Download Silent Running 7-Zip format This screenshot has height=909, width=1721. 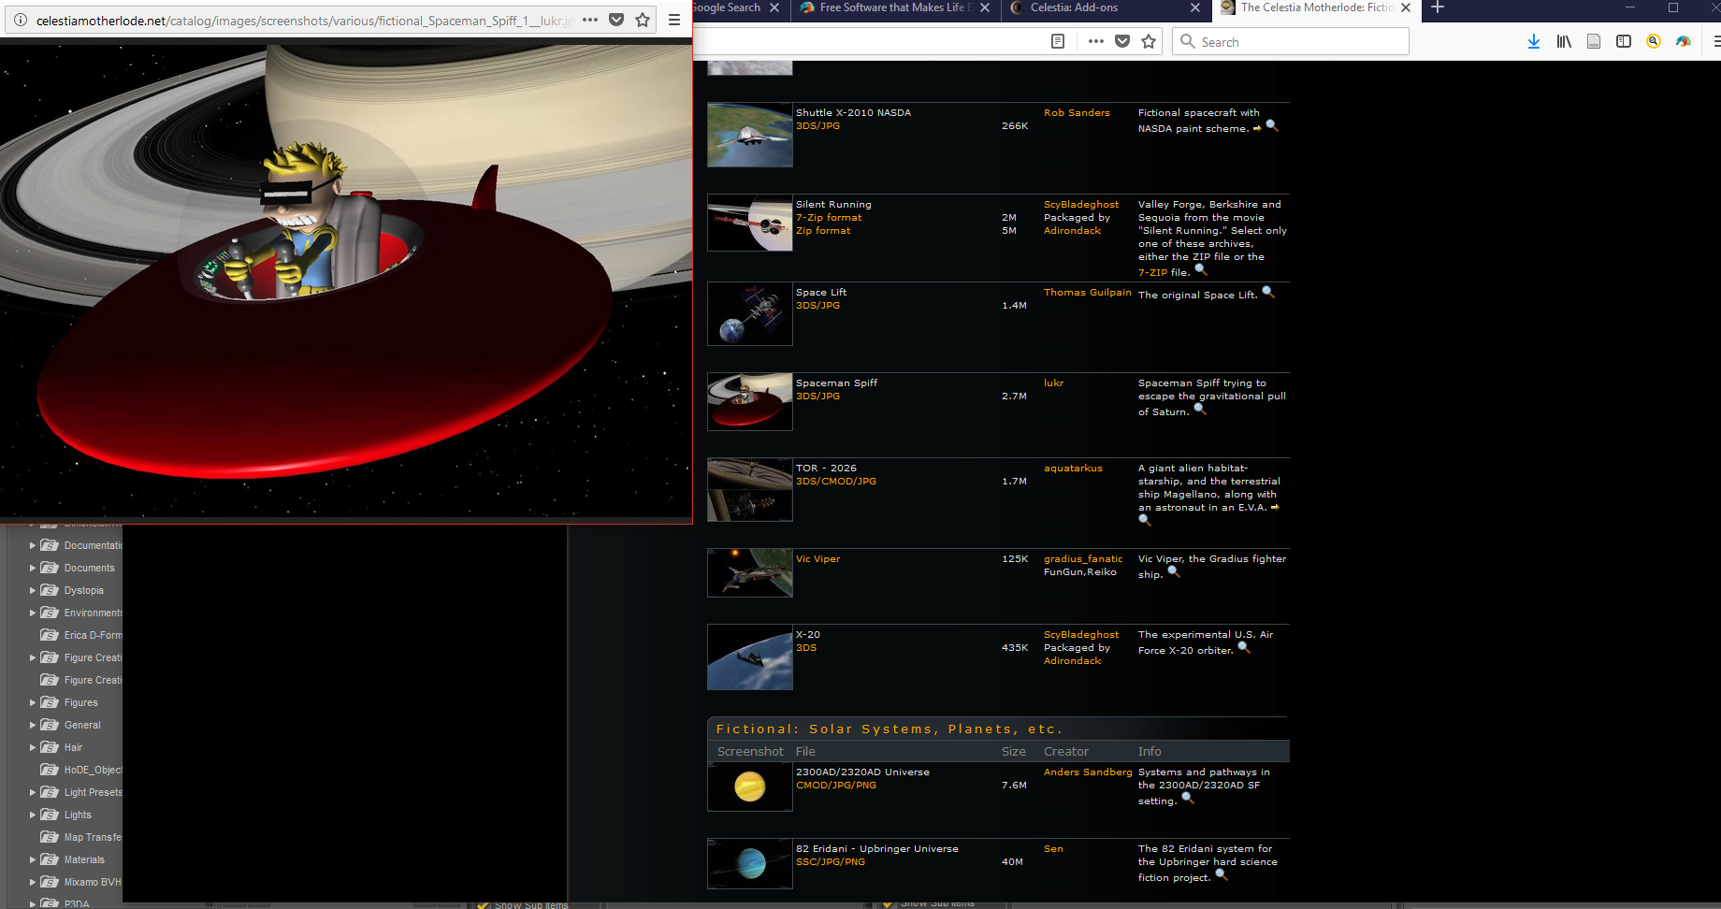coord(829,217)
